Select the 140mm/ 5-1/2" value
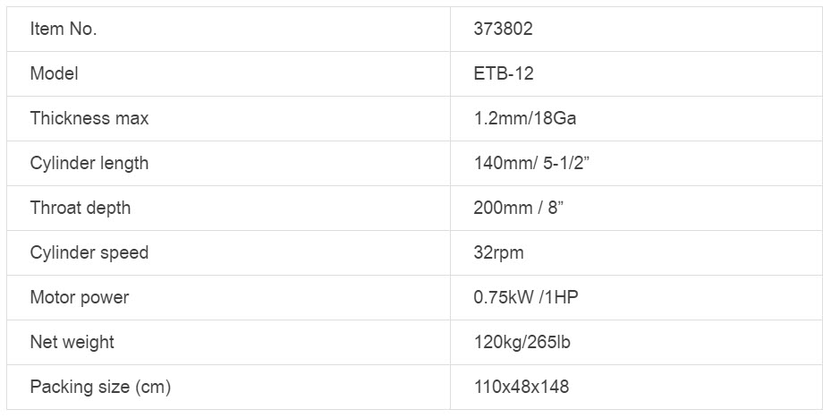831x418 pixels. 531,163
